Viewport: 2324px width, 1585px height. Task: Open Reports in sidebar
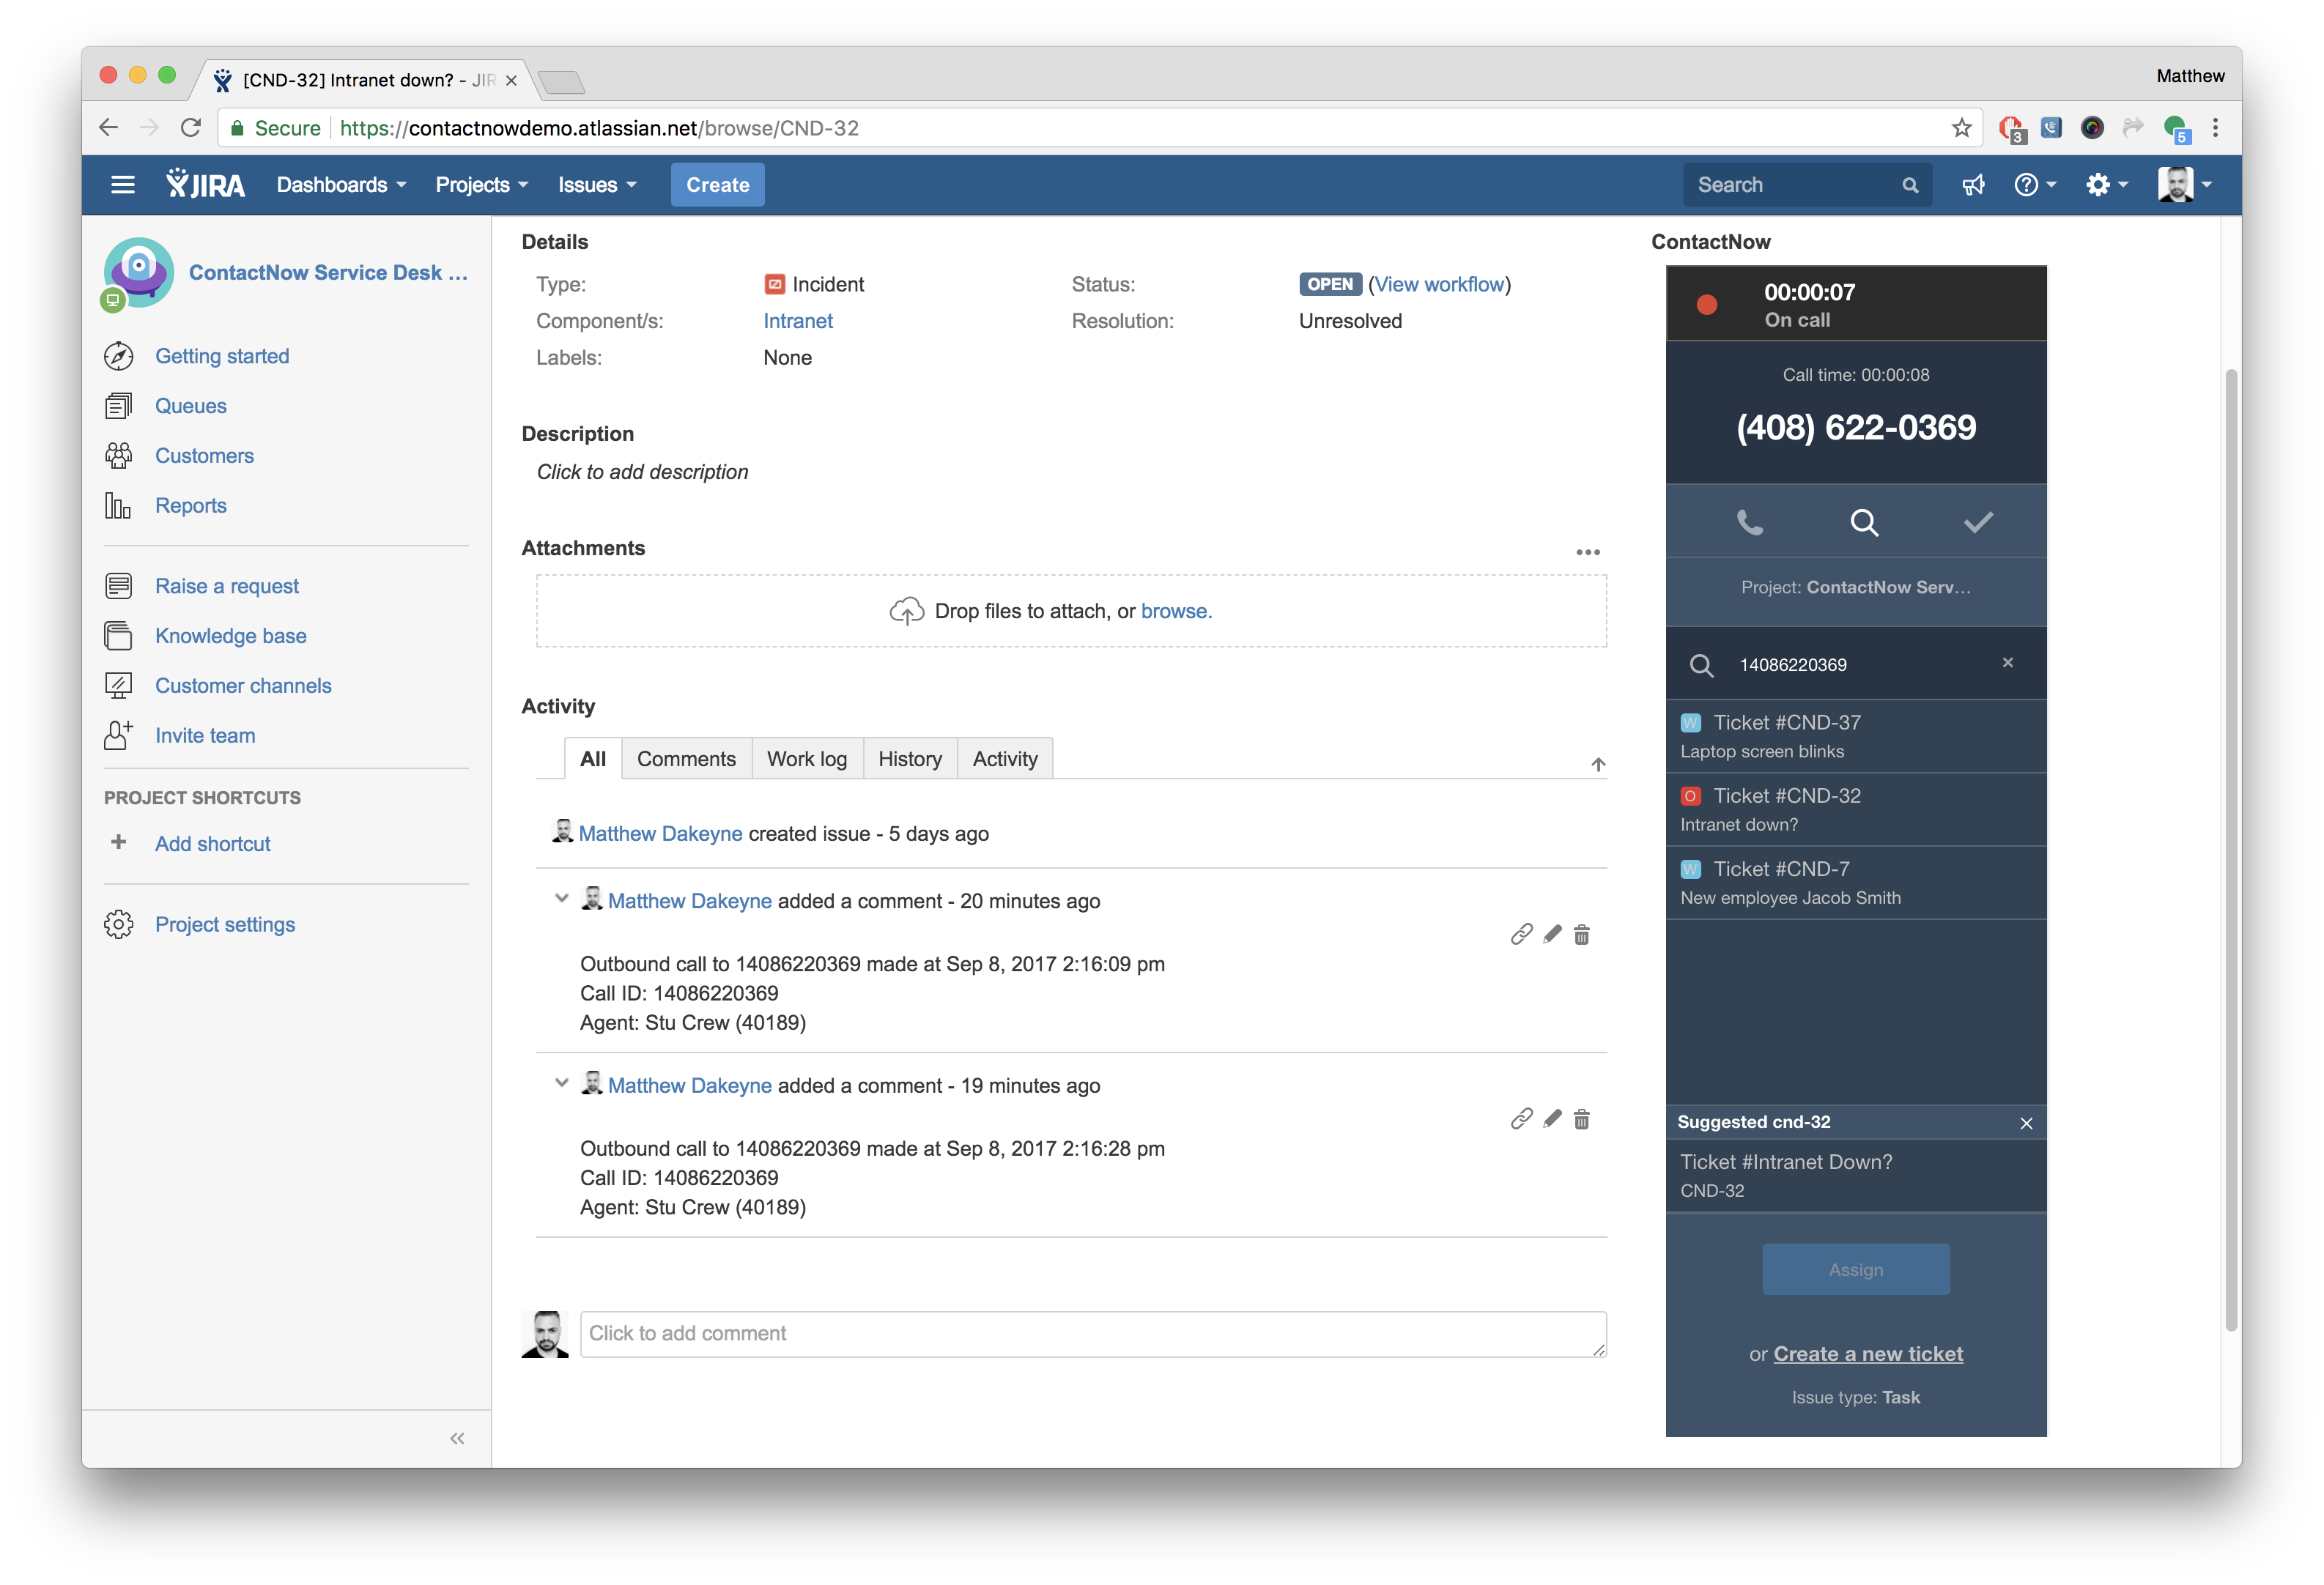pos(191,506)
